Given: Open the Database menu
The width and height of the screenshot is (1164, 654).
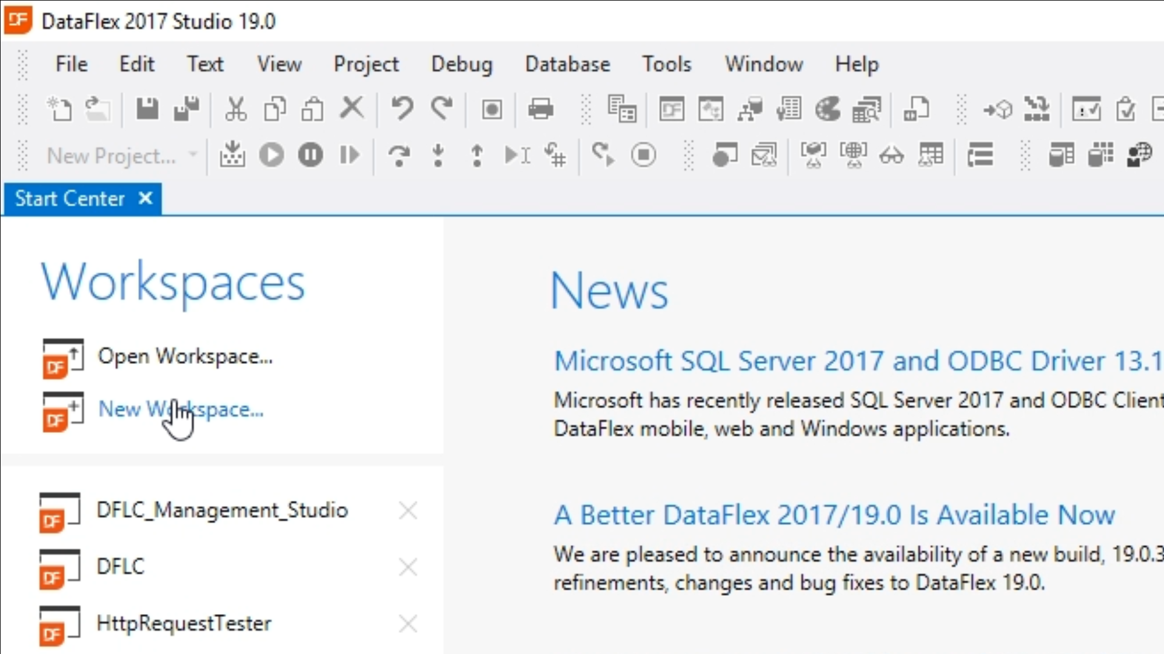Looking at the screenshot, I should pyautogui.click(x=567, y=64).
